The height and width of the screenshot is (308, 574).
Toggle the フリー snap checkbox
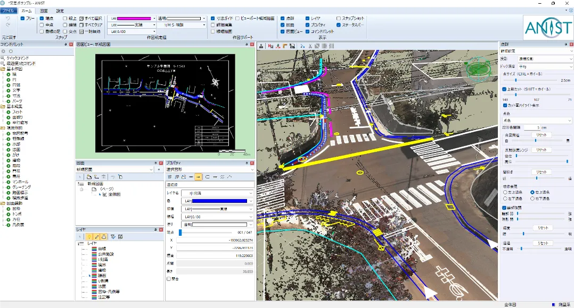(x=23, y=18)
